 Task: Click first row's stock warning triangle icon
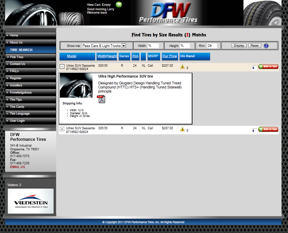pos(182,67)
